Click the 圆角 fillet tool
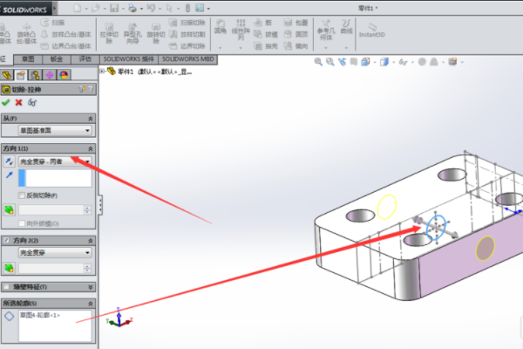 tap(221, 27)
